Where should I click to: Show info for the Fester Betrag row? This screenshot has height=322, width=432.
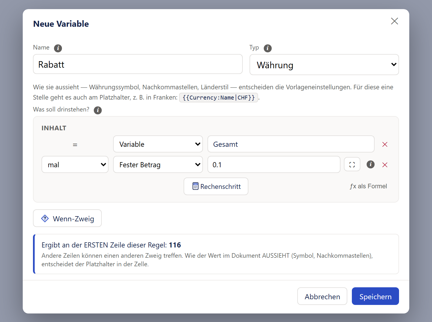pyautogui.click(x=371, y=164)
